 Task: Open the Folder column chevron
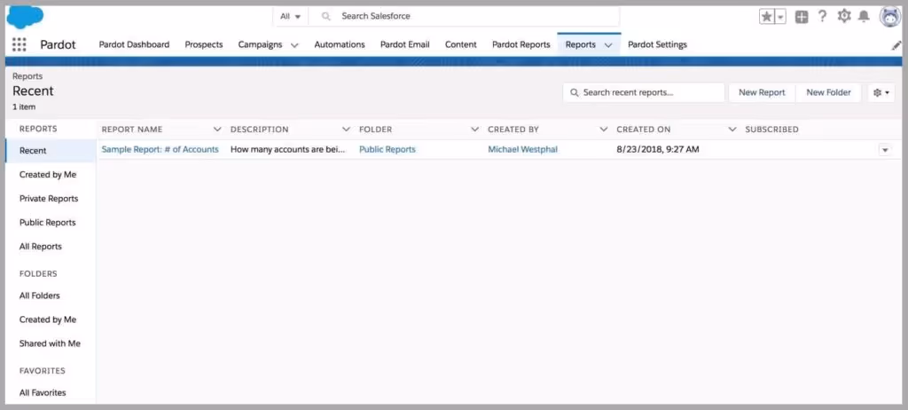click(475, 130)
